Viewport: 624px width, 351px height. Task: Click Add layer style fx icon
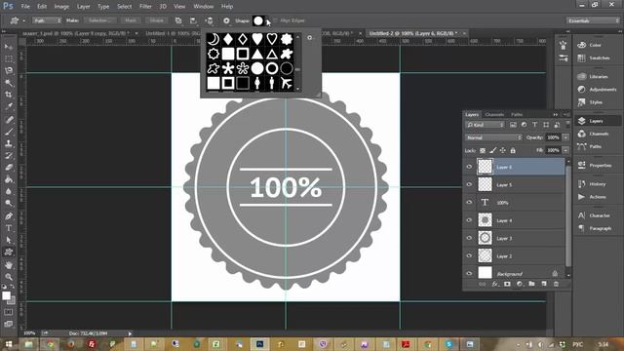(494, 284)
